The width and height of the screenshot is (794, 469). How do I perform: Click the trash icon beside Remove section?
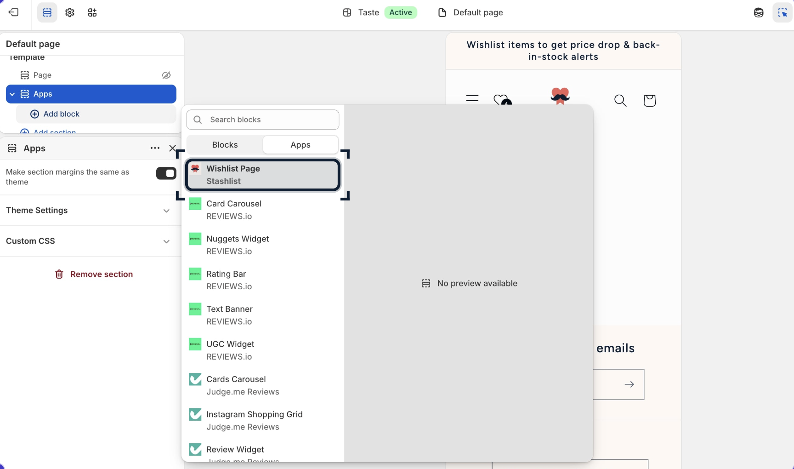point(59,274)
